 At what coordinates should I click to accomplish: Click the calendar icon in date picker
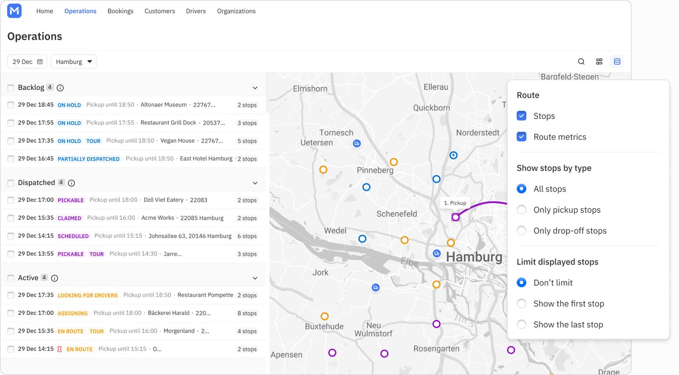(x=40, y=62)
